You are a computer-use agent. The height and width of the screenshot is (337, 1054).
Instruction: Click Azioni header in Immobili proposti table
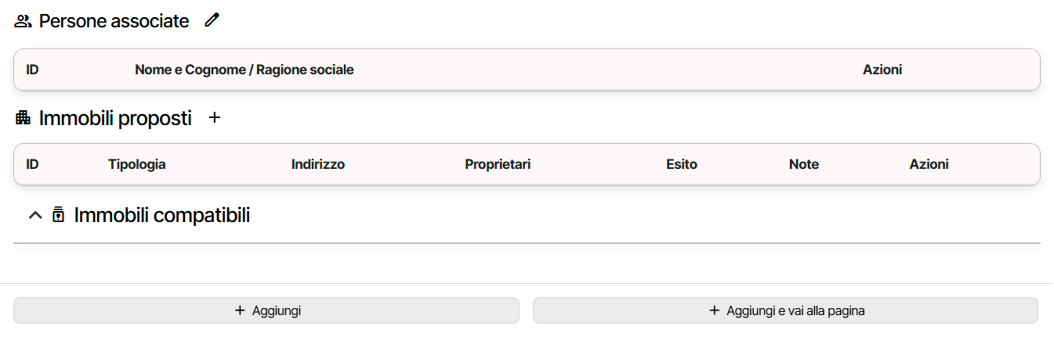[929, 164]
